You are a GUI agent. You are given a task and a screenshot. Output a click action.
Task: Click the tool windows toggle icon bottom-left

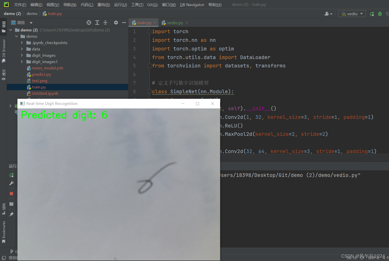coord(4,258)
